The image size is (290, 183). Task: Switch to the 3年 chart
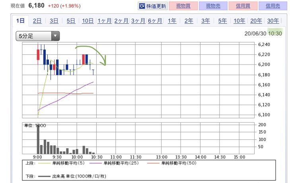(206, 21)
